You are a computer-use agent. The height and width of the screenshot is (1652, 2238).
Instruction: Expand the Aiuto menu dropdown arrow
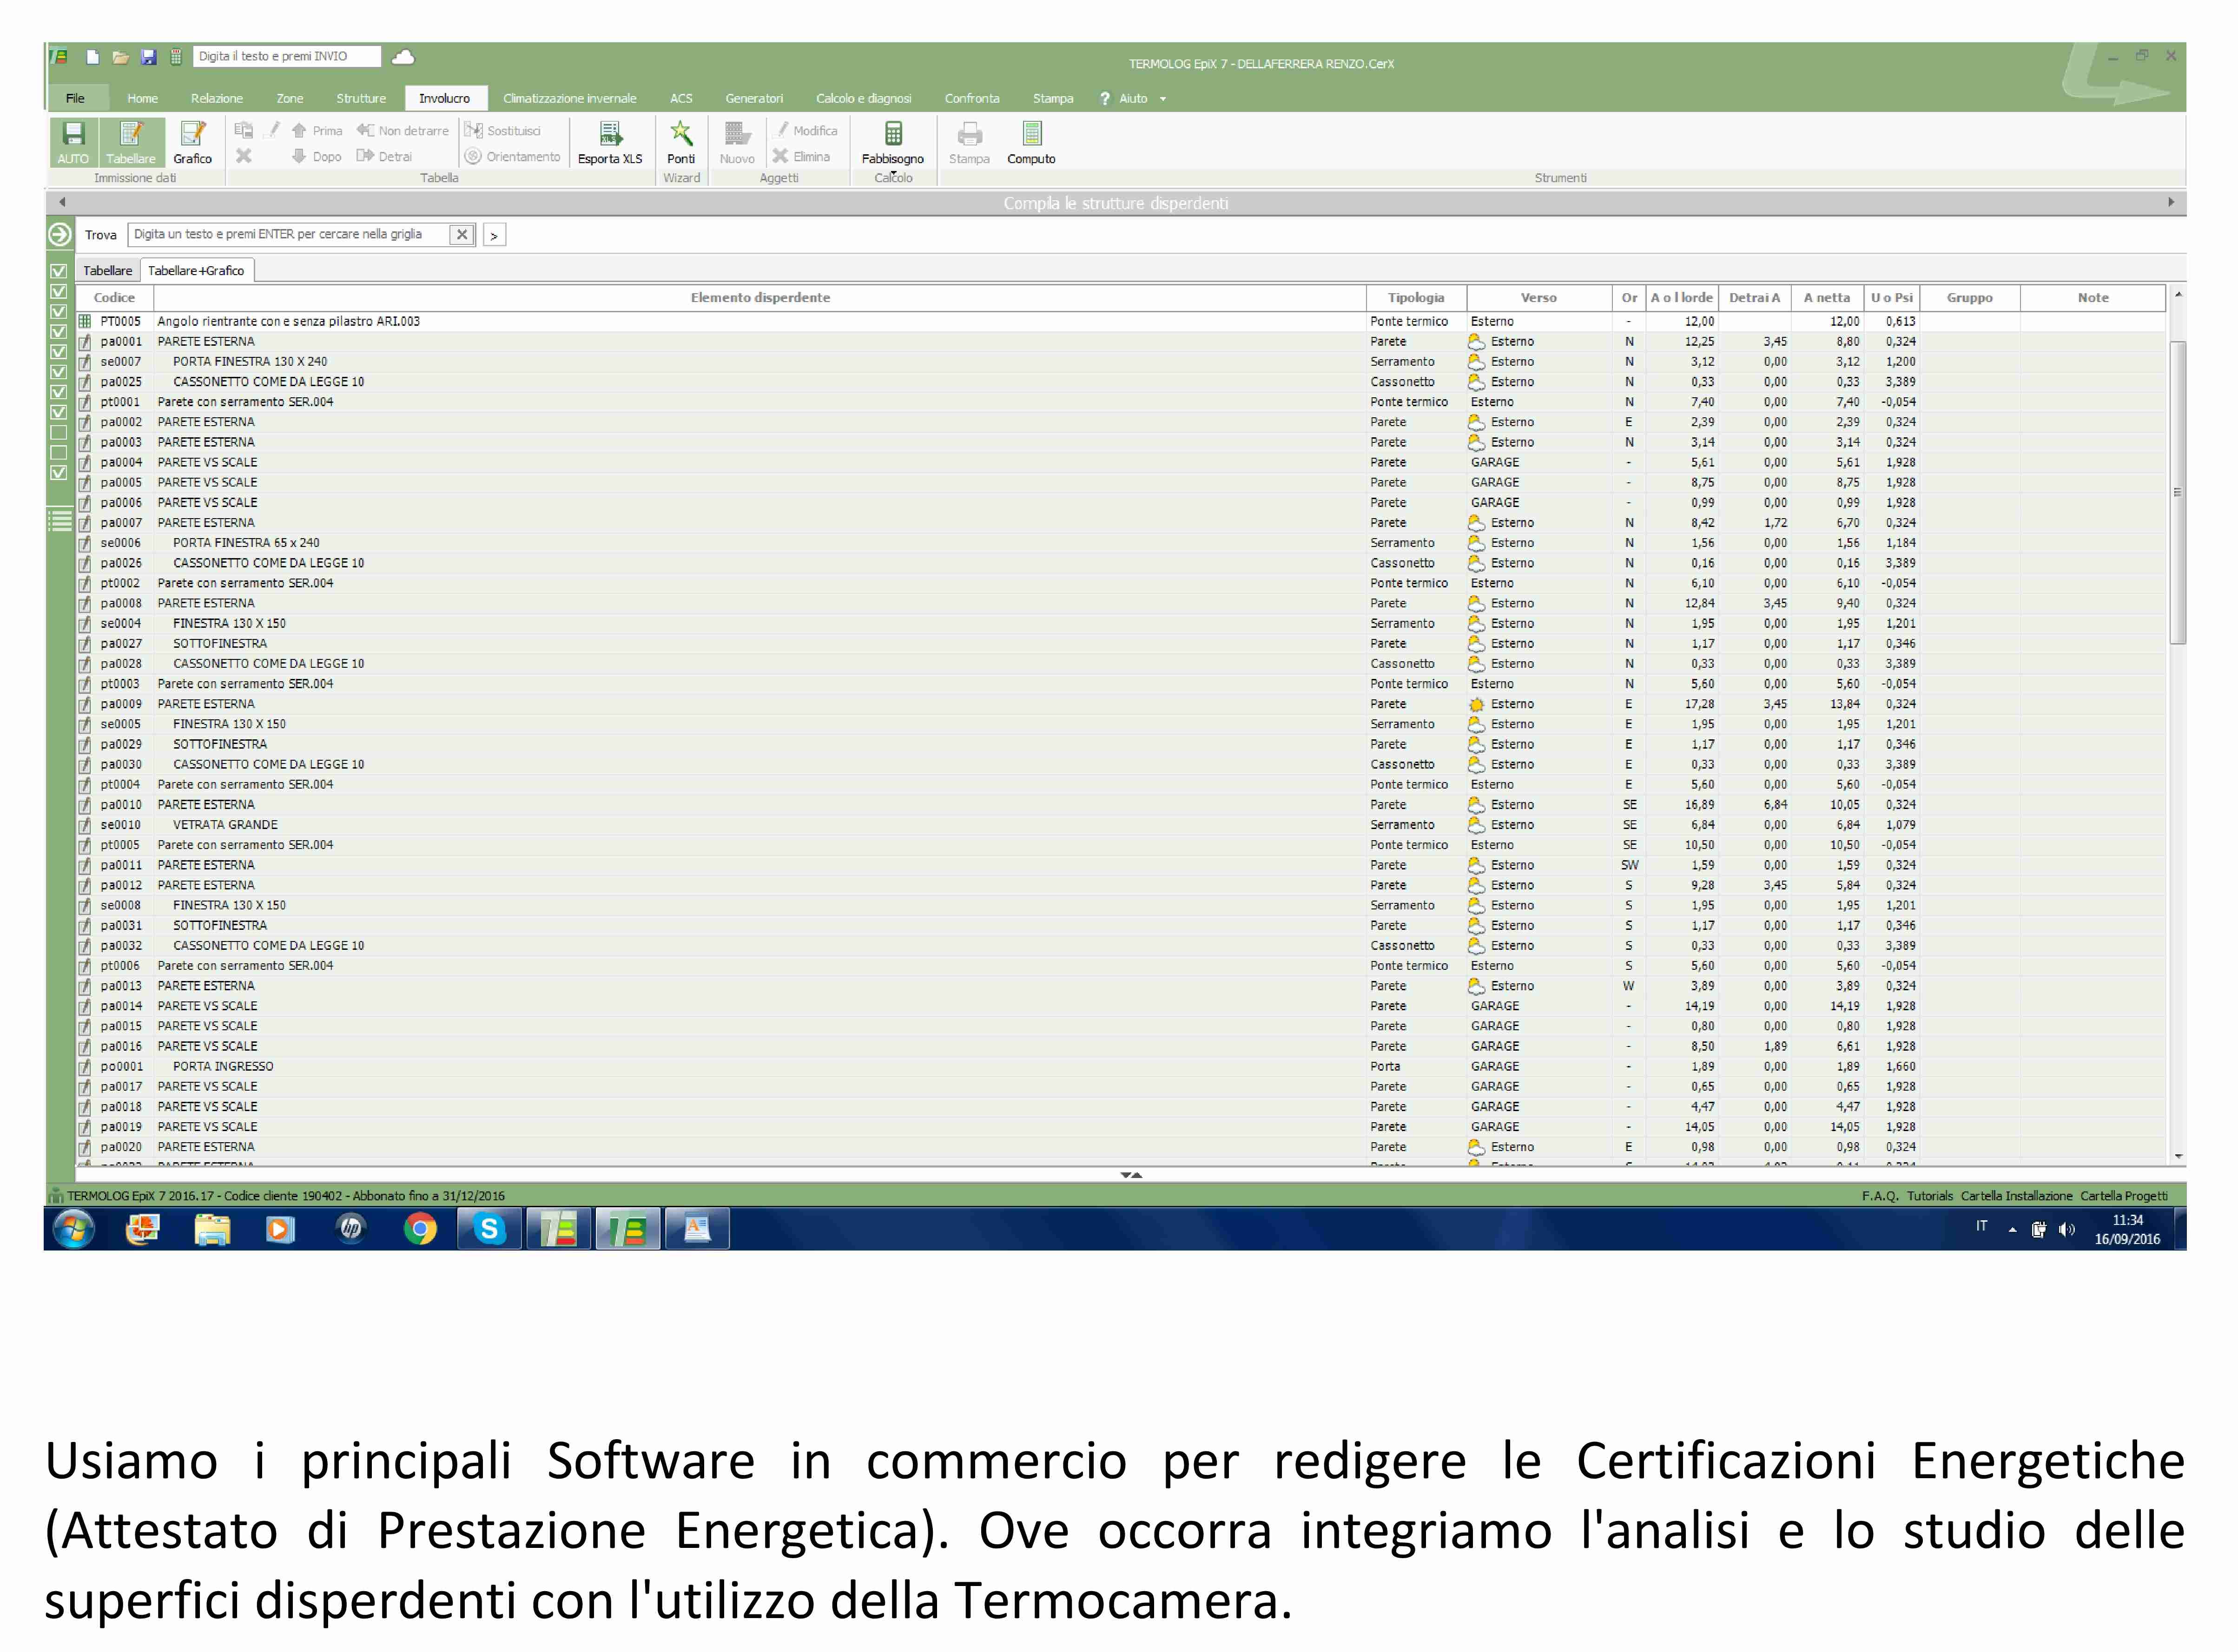pos(1163,99)
